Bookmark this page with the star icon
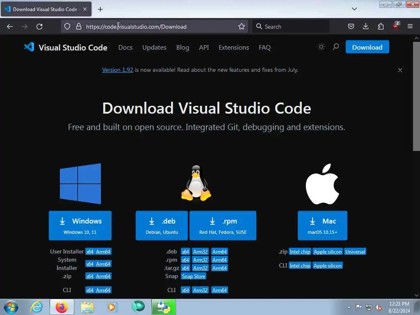 241,27
